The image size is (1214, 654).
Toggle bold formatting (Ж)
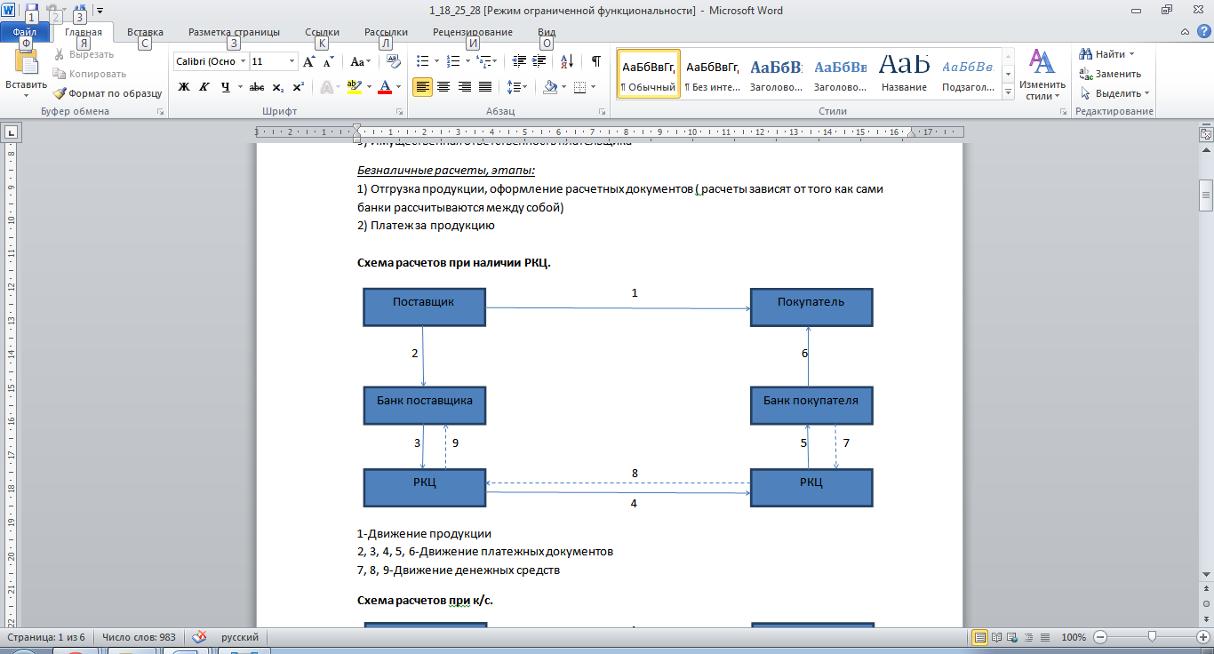(184, 87)
